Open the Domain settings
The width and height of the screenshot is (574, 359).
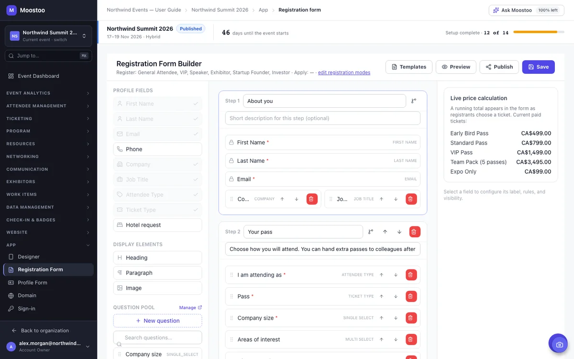[x=48, y=296]
